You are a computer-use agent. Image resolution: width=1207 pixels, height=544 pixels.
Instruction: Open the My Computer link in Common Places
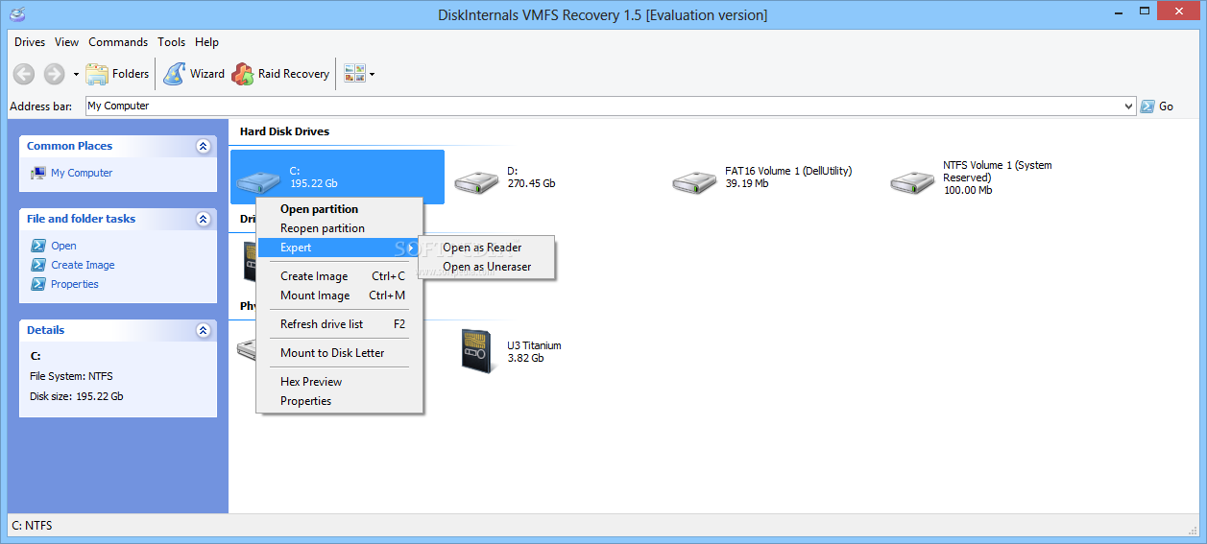pos(82,173)
